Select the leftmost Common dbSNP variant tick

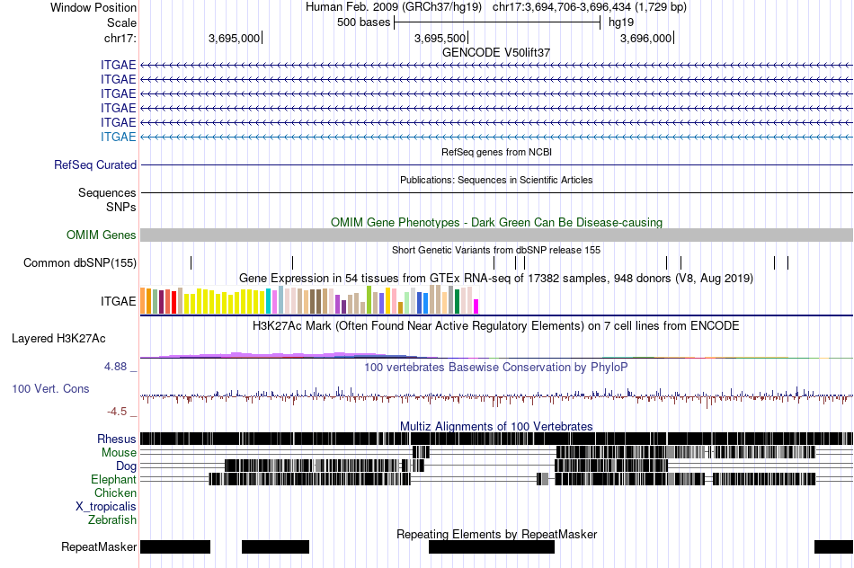coord(191,263)
